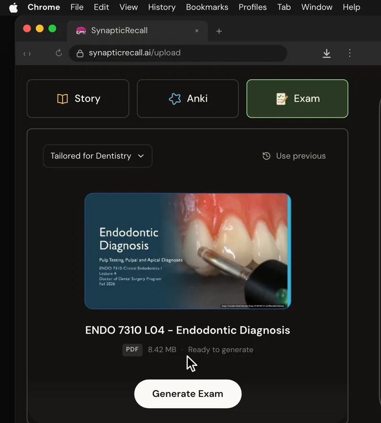Screen dimensions: 381x423
Task: Open a new browser tab
Action: 219,31
